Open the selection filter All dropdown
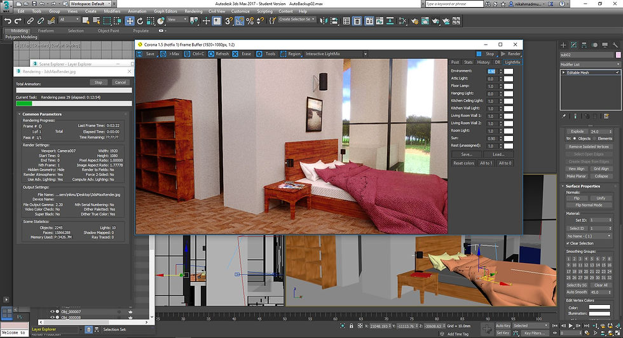 69,20
